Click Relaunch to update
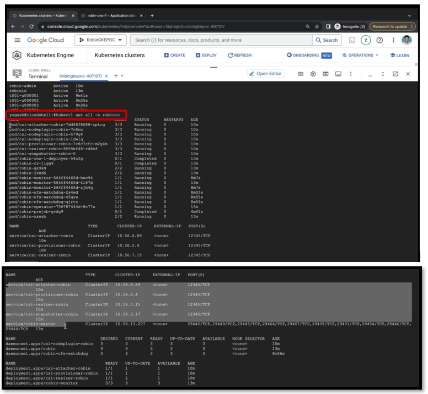 coord(393,26)
